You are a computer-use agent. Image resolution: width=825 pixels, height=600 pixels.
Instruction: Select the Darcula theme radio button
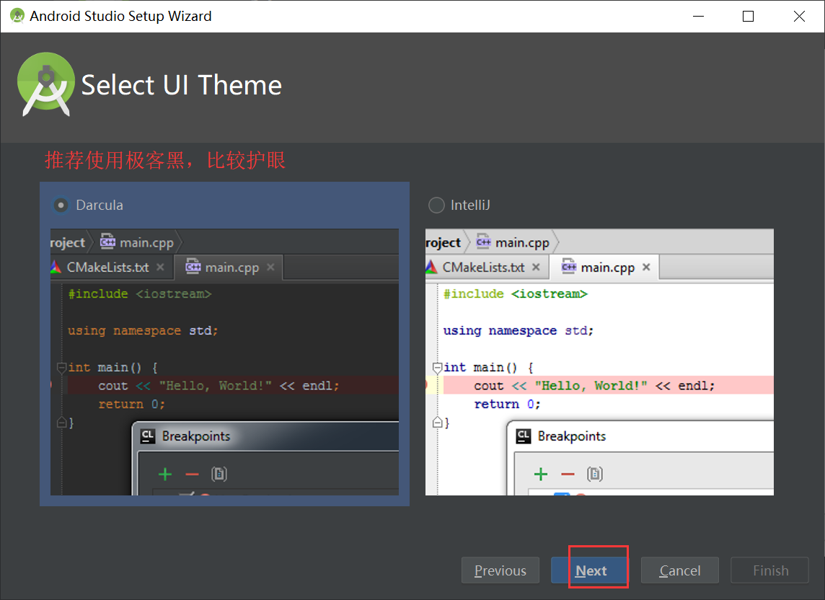pyautogui.click(x=61, y=205)
